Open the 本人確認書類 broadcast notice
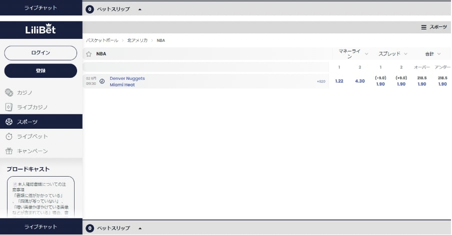The height and width of the screenshot is (235, 452). (x=41, y=198)
